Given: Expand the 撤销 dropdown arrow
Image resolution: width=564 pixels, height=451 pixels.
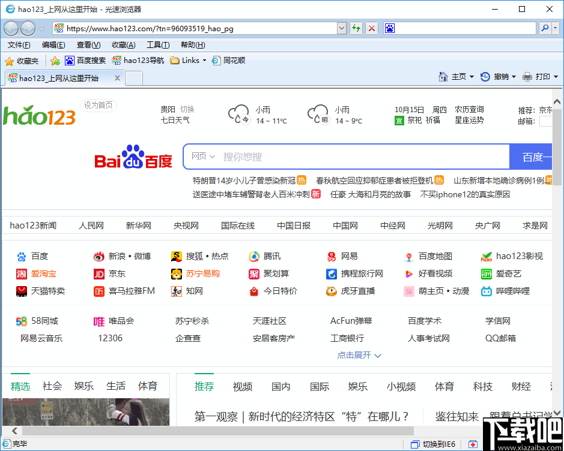Looking at the screenshot, I should (x=514, y=77).
